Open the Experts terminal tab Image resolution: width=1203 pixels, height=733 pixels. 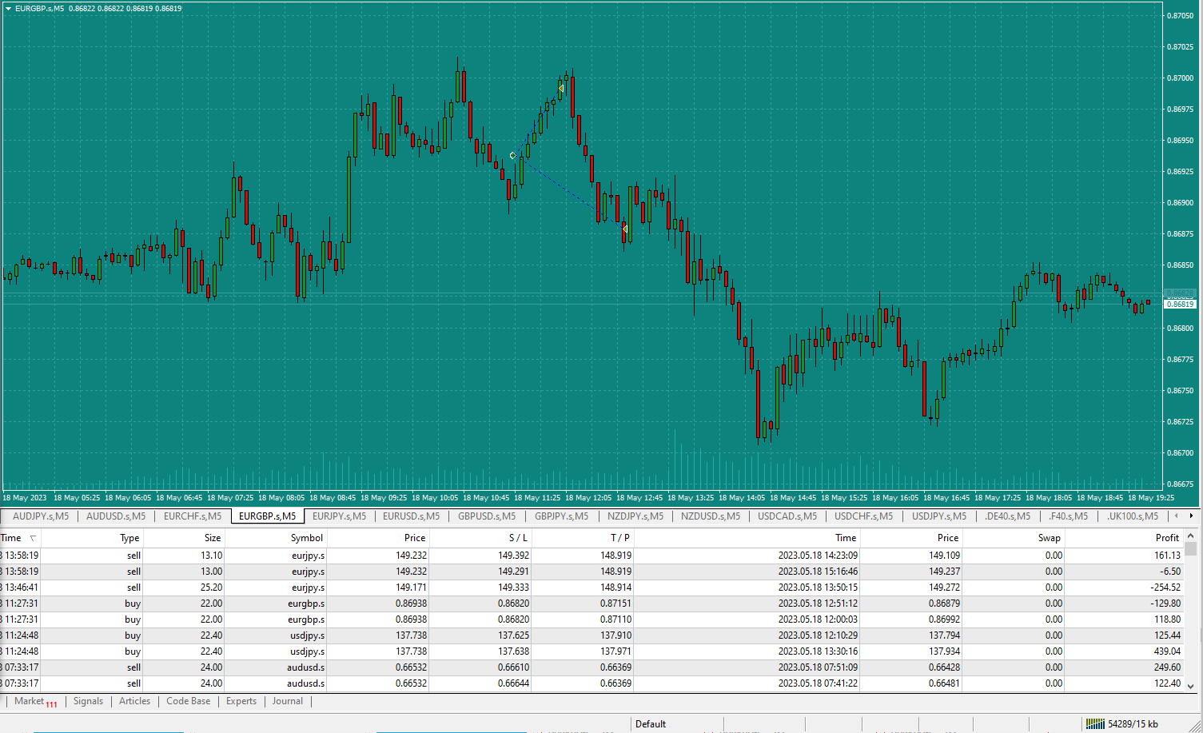[x=241, y=701]
